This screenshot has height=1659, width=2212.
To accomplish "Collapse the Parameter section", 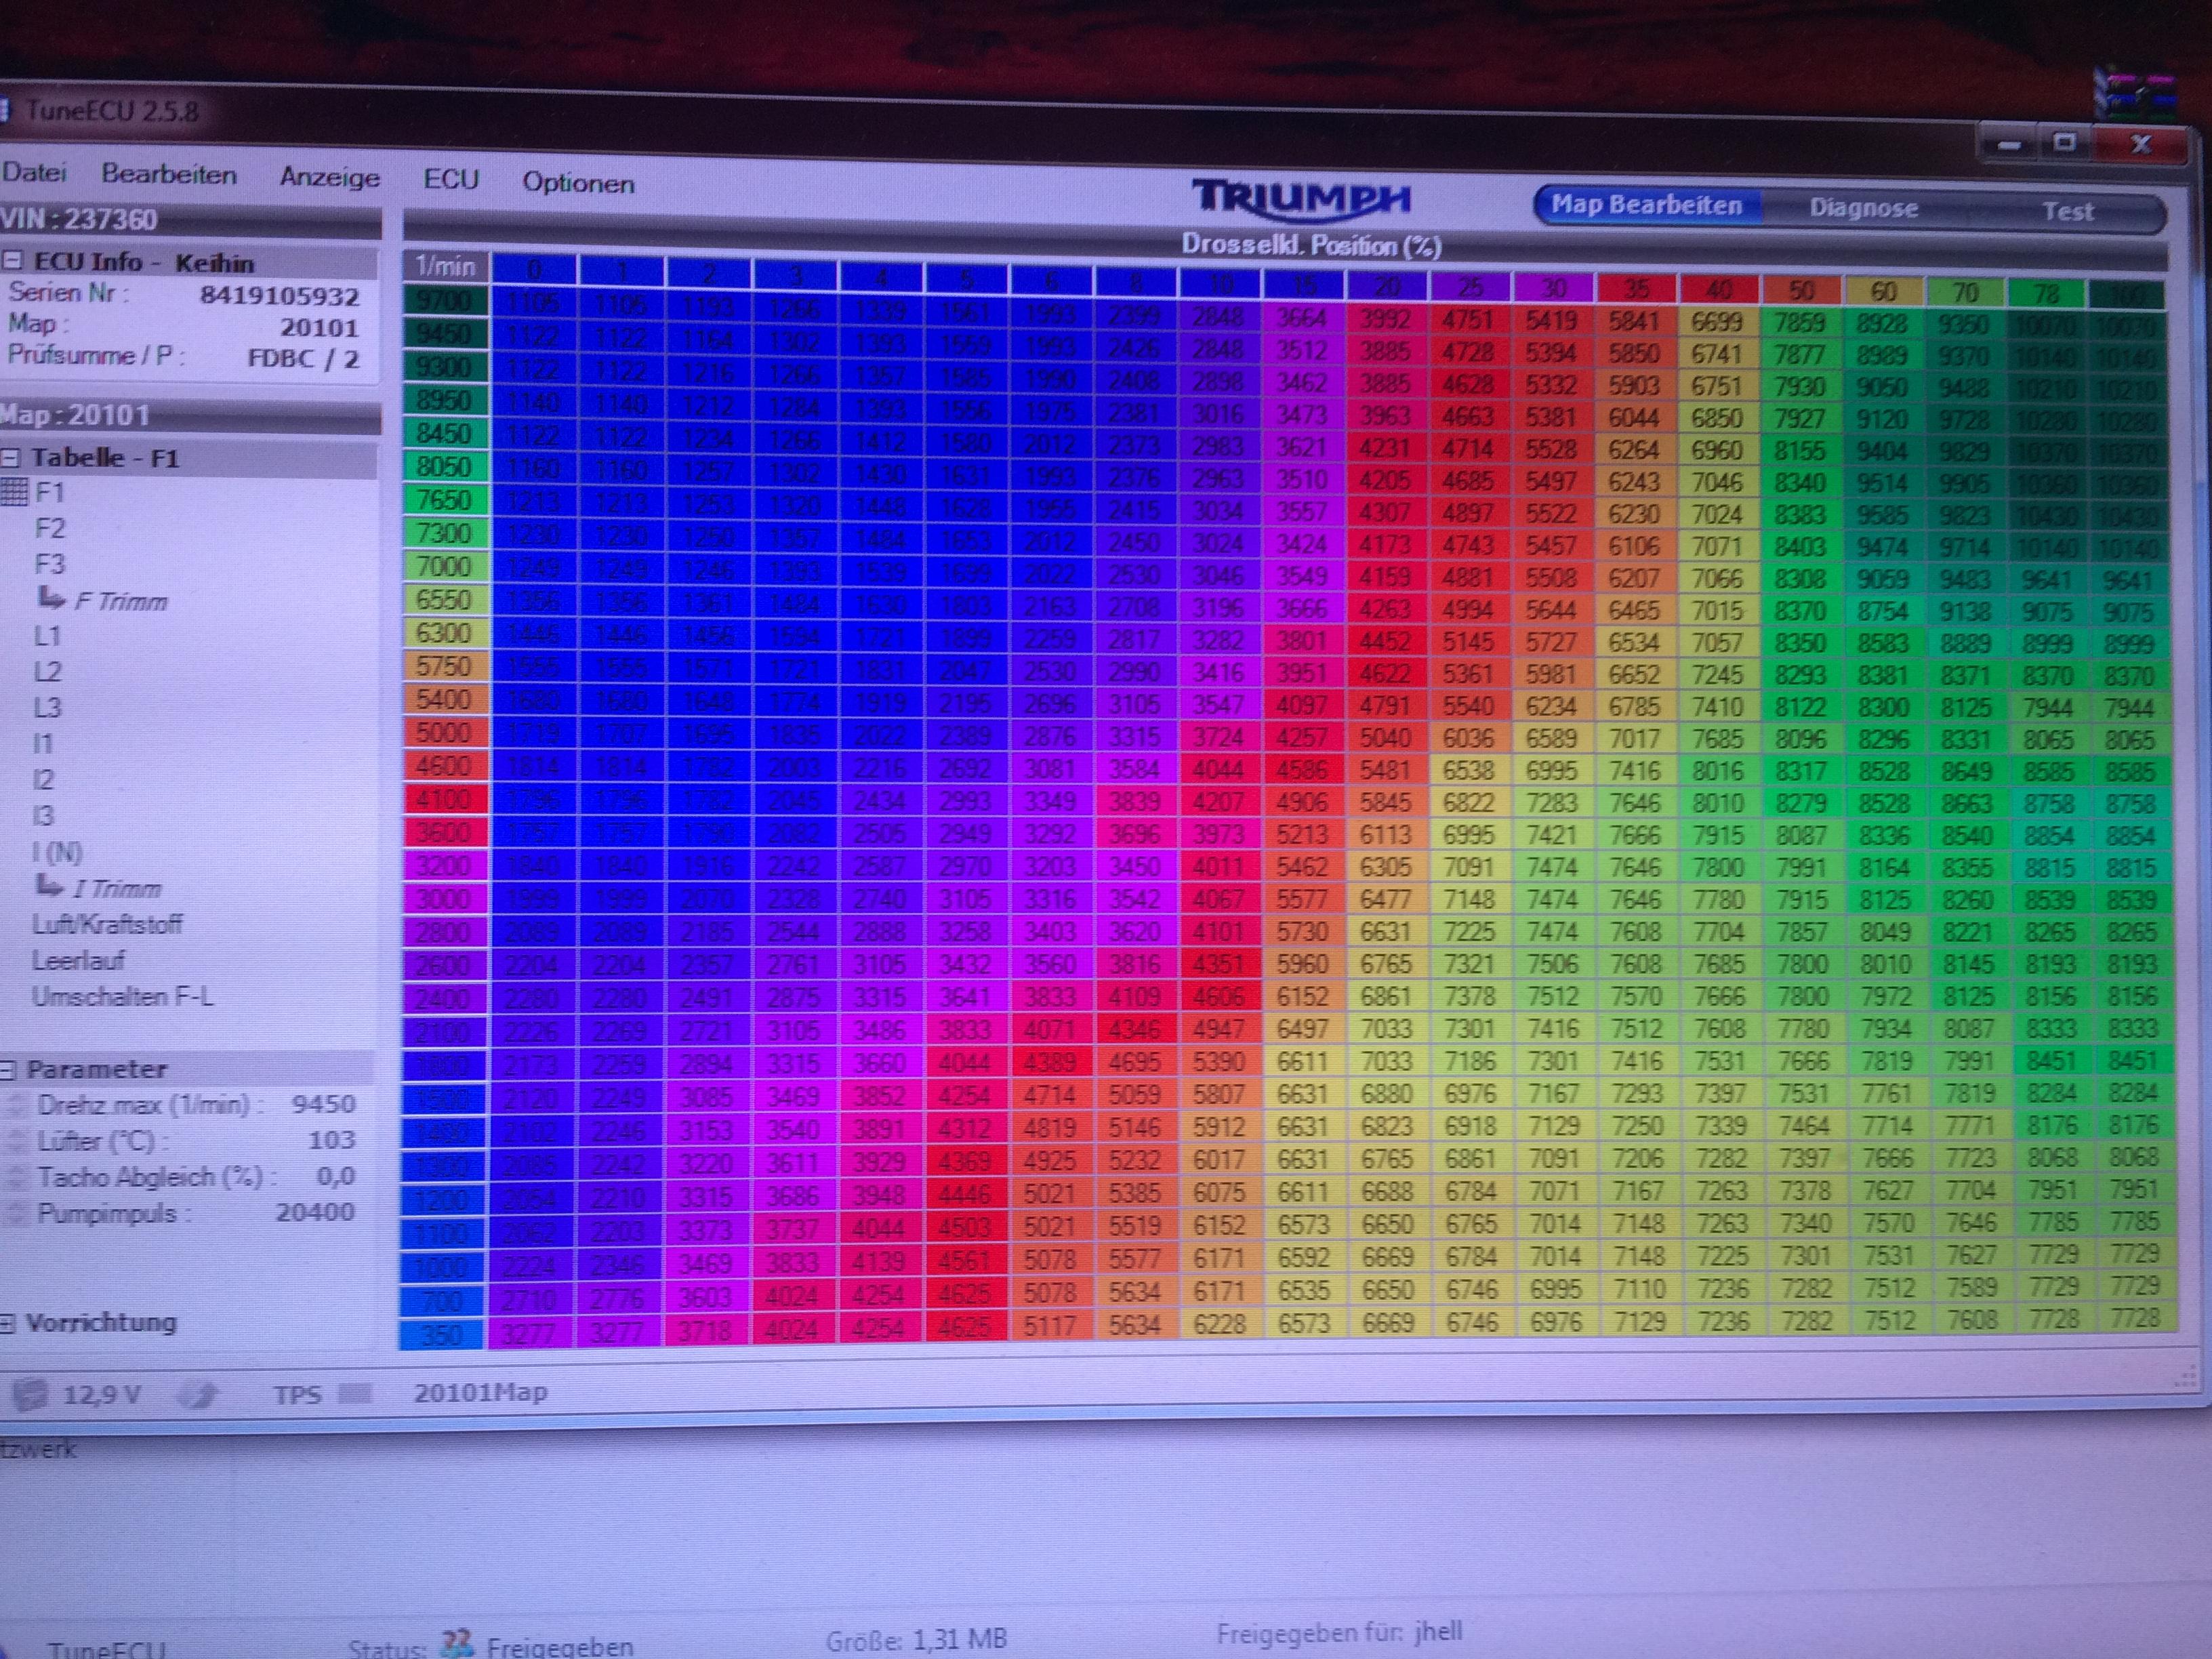I will pos(8,1069).
